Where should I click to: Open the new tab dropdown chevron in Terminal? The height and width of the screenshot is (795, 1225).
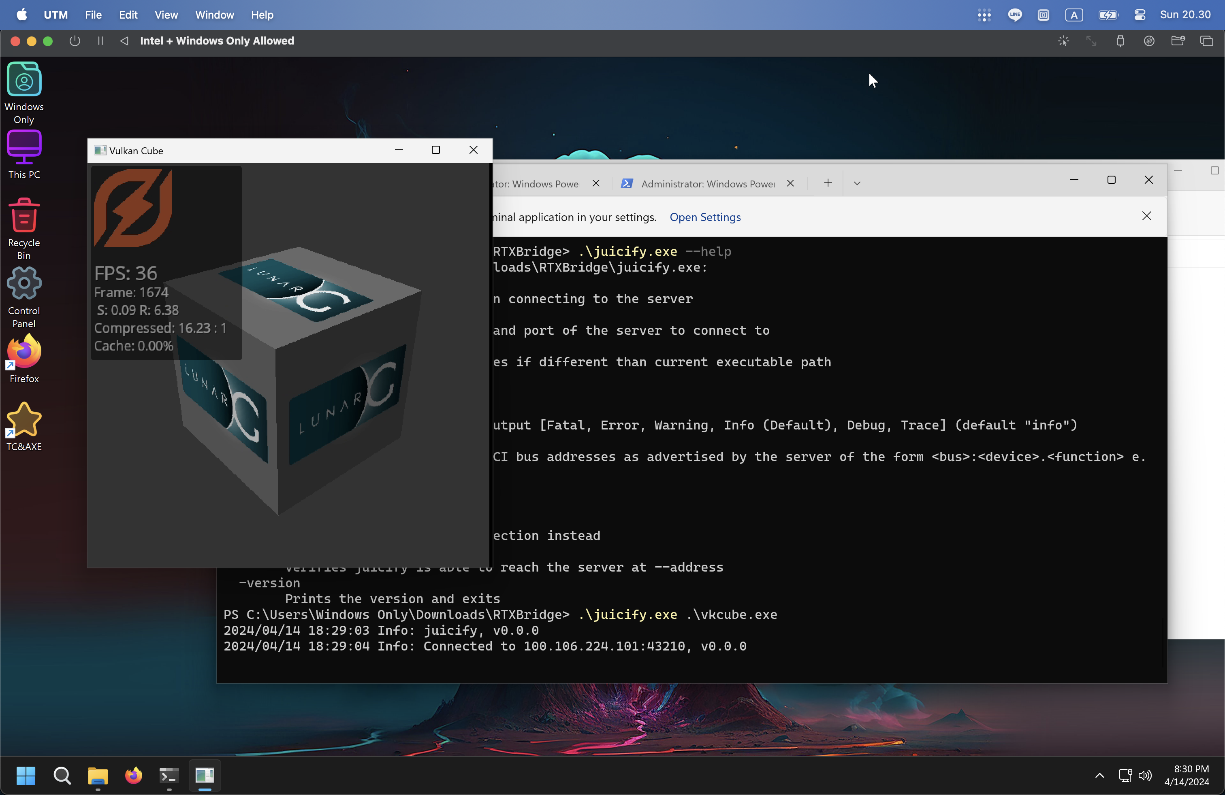(856, 184)
